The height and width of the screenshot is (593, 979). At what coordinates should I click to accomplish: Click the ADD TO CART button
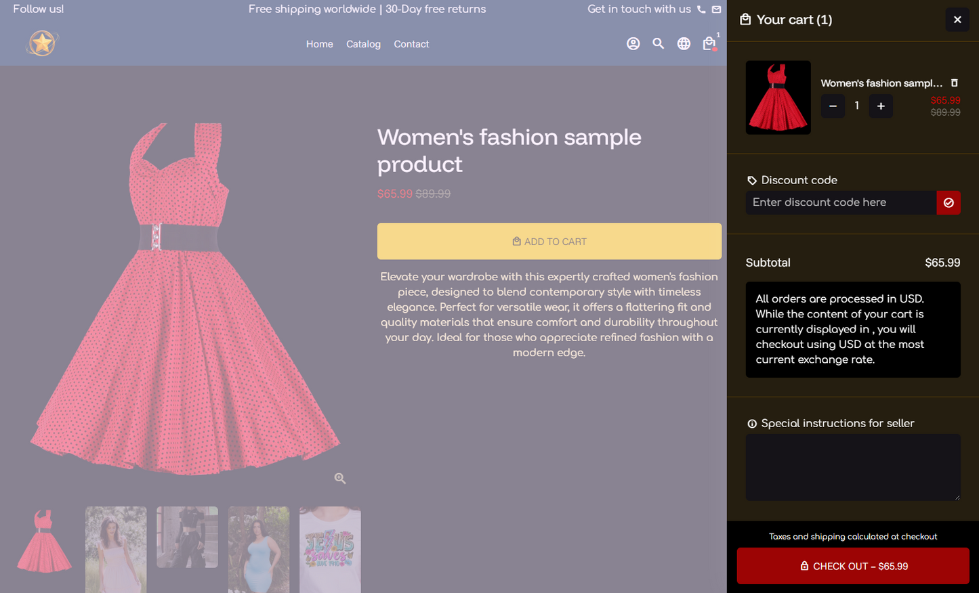[549, 242]
